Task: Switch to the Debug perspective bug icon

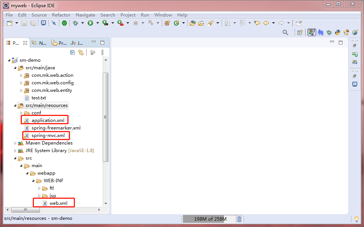Action: (329, 32)
